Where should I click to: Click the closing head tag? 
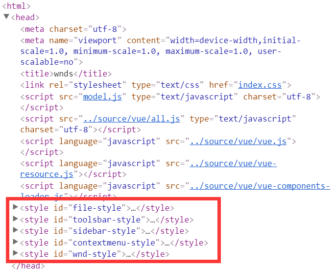coord(28,266)
